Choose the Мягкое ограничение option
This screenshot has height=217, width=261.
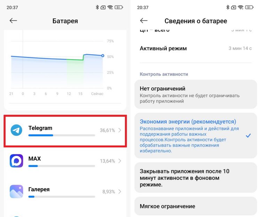(196, 206)
